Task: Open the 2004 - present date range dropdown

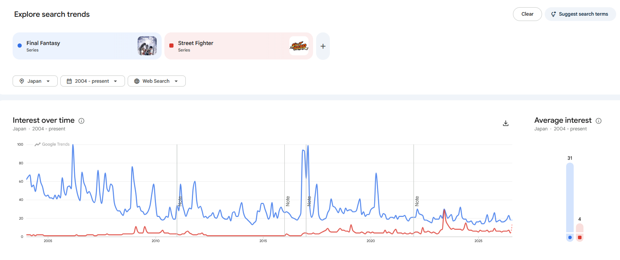Action: pyautogui.click(x=93, y=81)
